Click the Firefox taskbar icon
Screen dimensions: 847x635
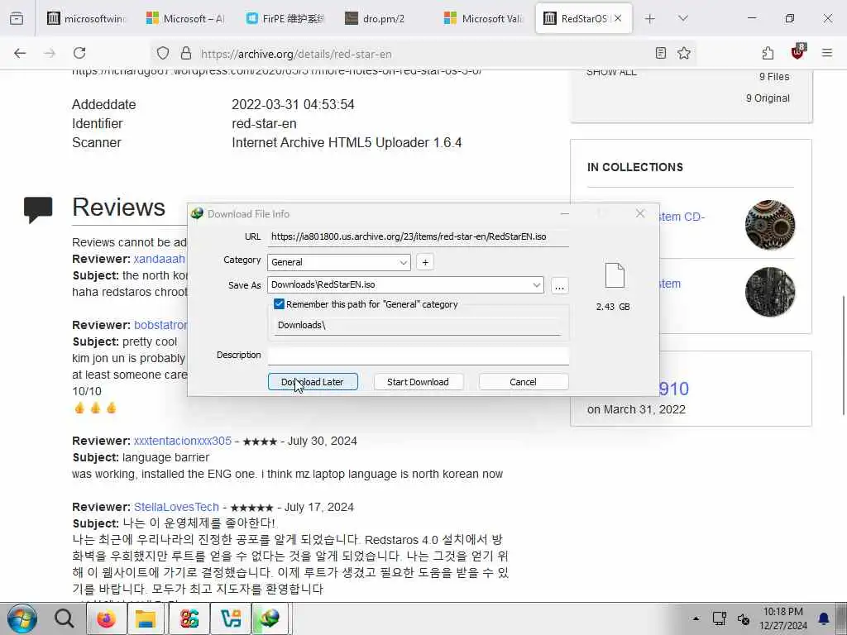(105, 618)
